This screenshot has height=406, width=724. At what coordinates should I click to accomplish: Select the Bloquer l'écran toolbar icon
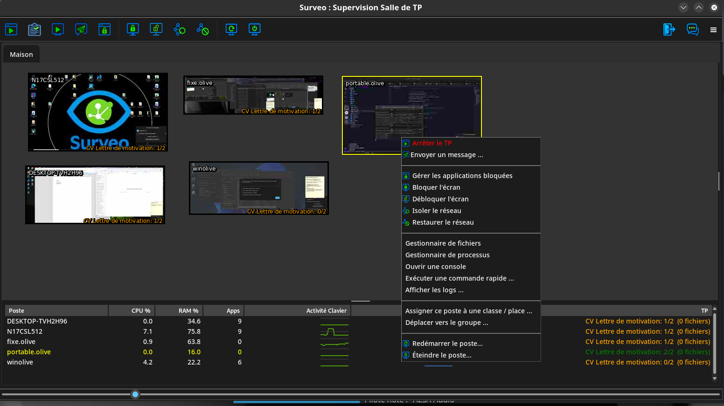(132, 29)
